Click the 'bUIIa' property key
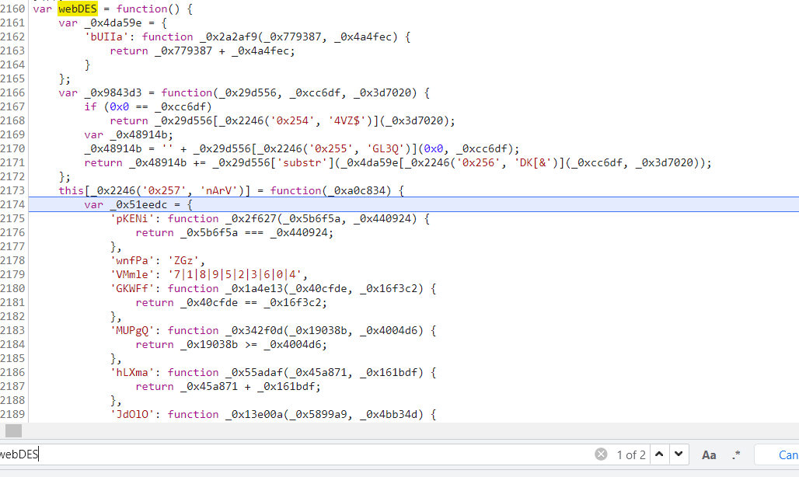 (106, 37)
